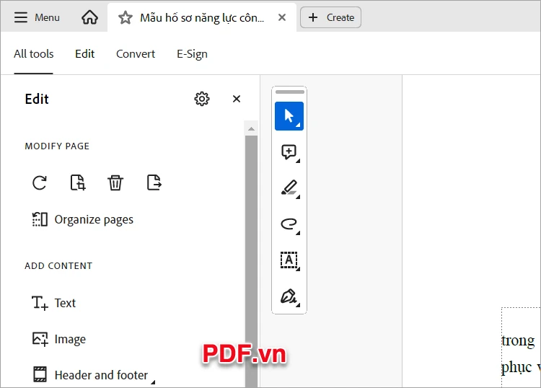The height and width of the screenshot is (388, 541).
Task: Open Header and footer options
Action: coord(93,375)
